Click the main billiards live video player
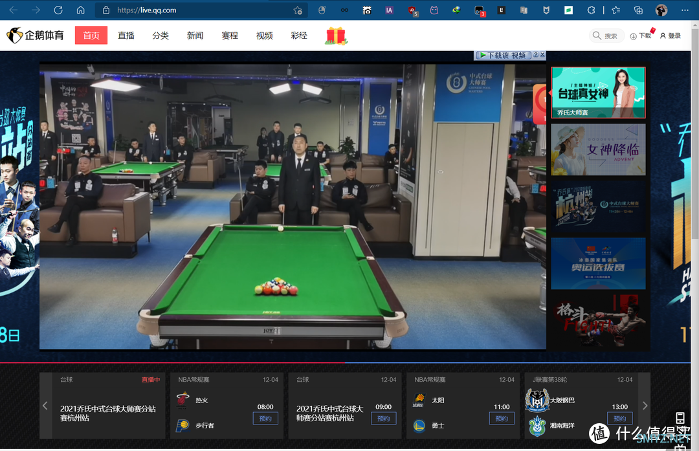The width and height of the screenshot is (699, 451). click(293, 206)
